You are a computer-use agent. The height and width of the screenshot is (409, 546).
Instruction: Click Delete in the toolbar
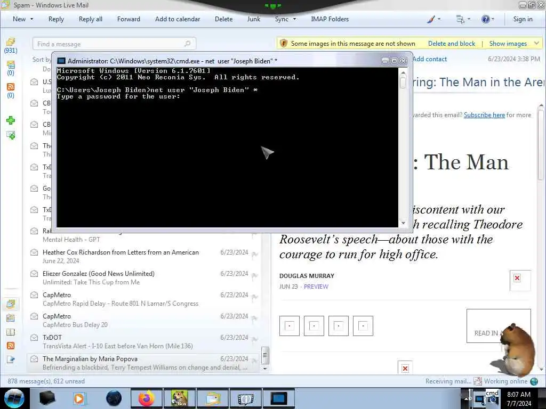(223, 19)
